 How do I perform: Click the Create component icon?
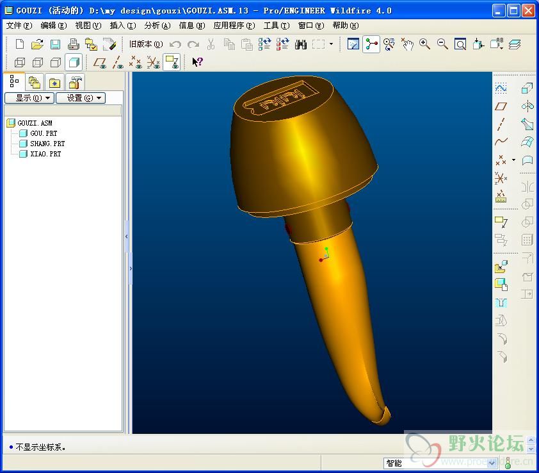tap(501, 285)
